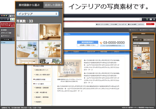Open デザインテーマ変更 in left sidebar

click(7, 33)
